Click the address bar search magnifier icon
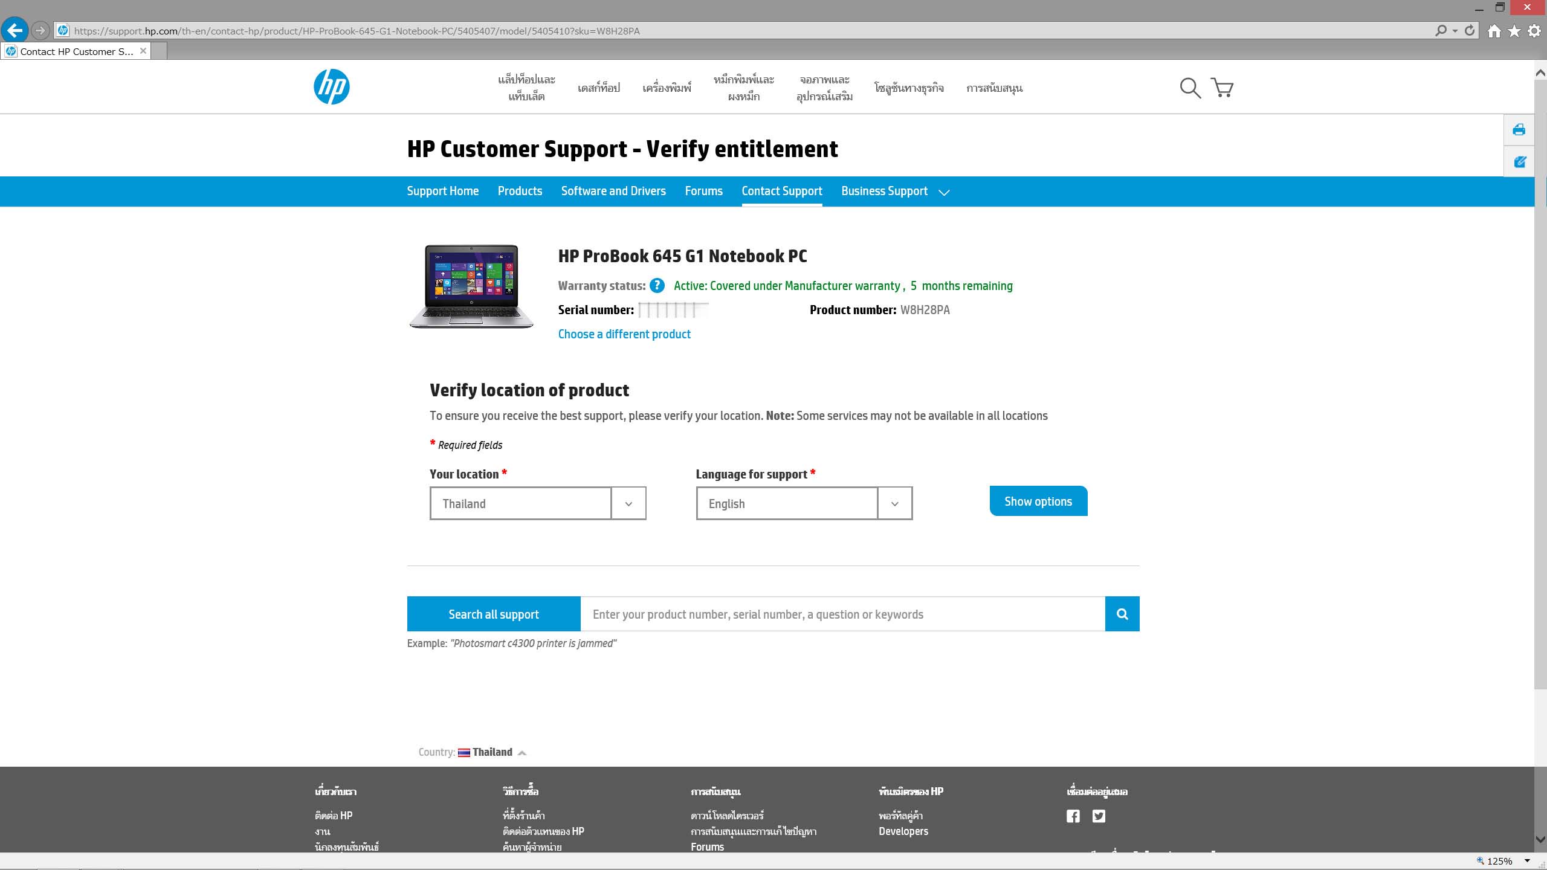 point(1441,30)
